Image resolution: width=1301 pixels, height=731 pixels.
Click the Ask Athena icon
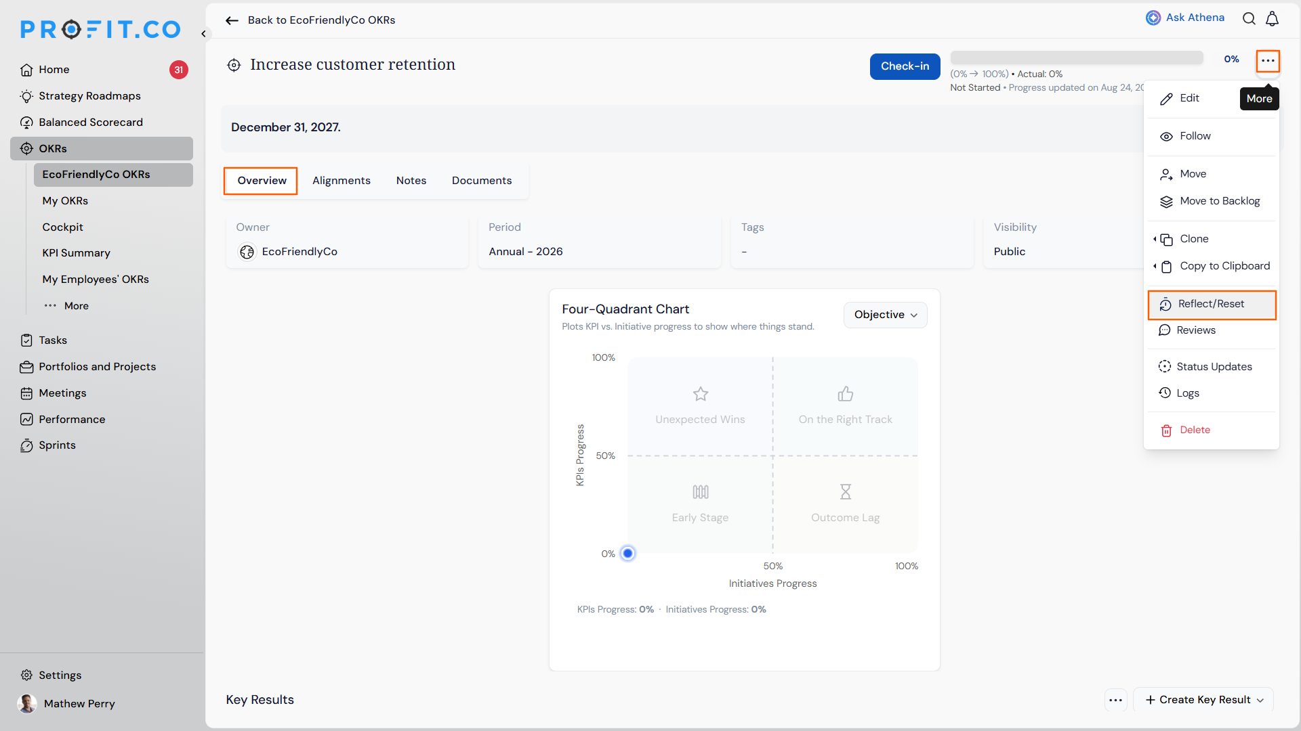point(1153,18)
